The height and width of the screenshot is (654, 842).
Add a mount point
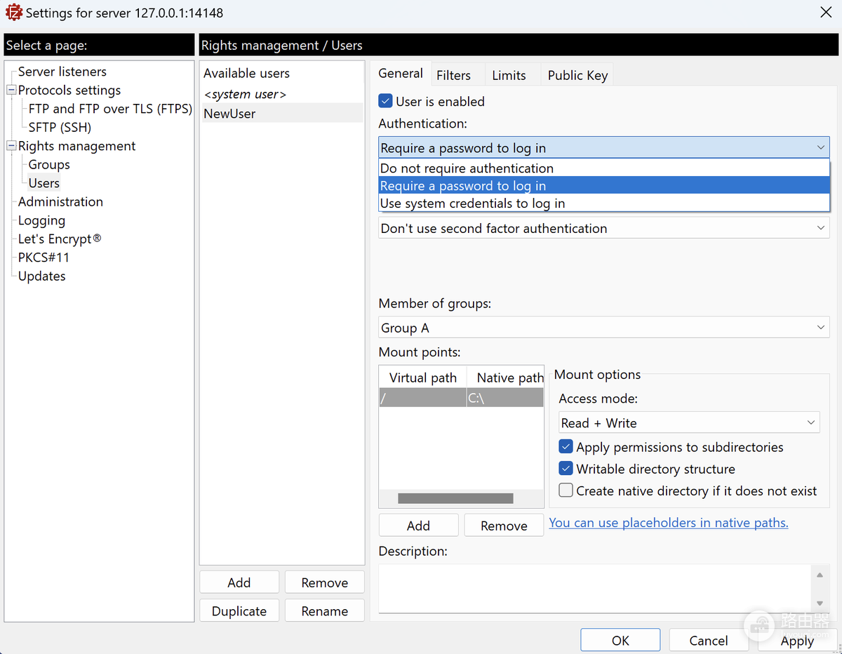418,526
